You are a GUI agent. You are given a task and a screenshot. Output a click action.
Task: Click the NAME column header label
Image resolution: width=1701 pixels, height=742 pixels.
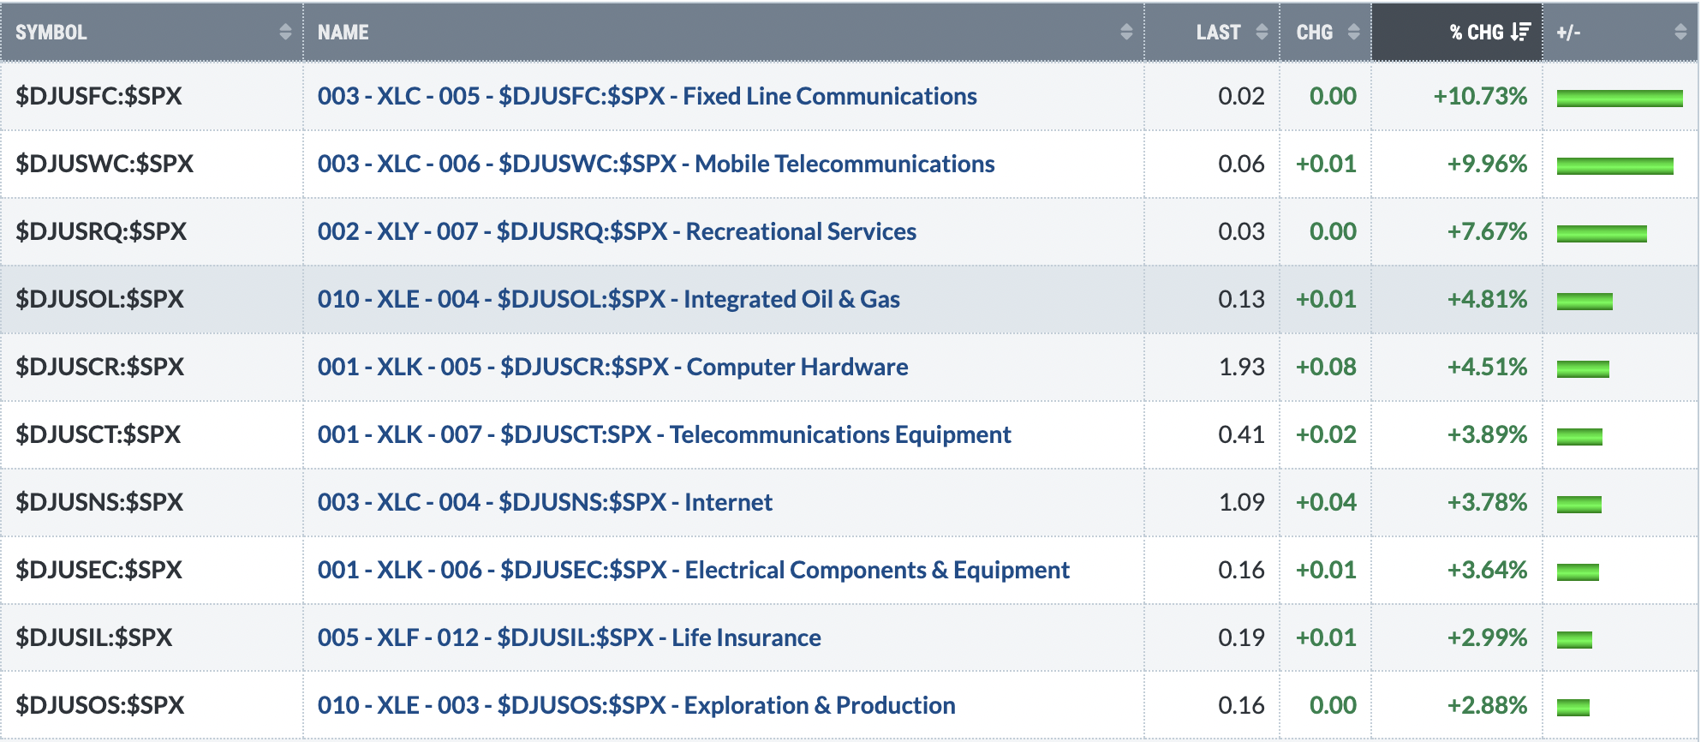[x=343, y=33]
